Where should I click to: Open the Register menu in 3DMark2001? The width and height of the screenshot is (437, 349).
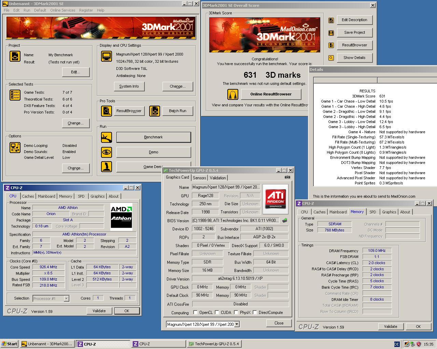(86, 10)
